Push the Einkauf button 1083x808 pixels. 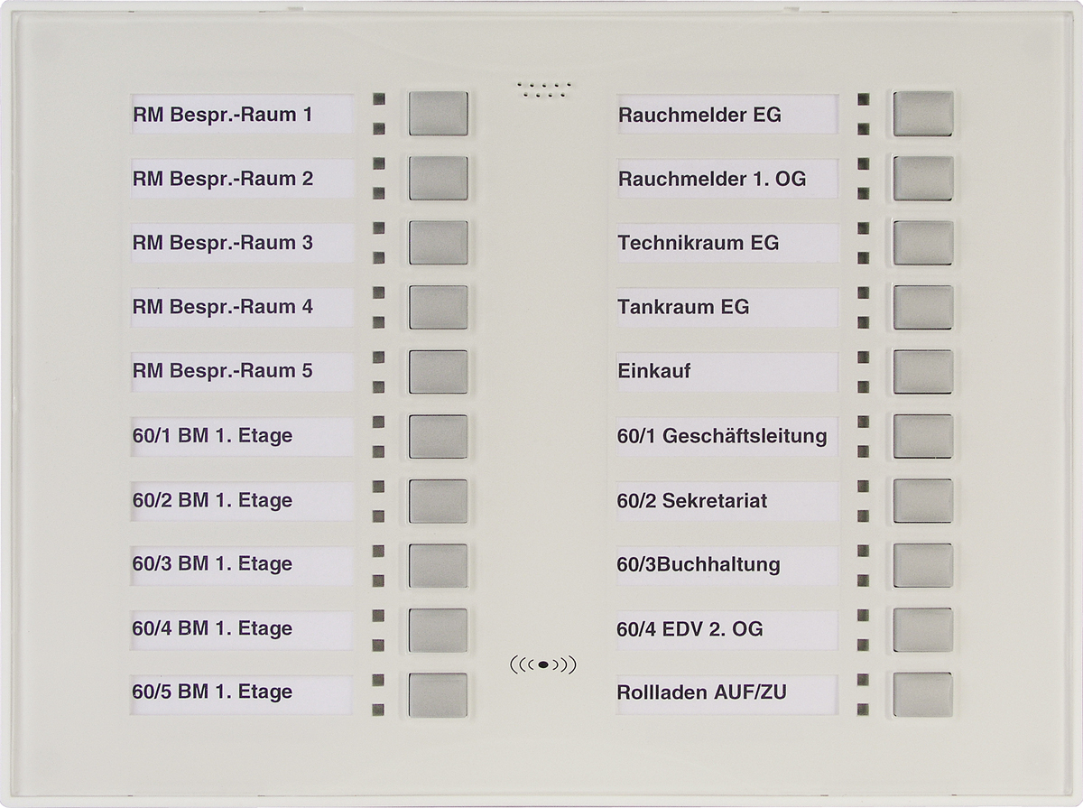pos(923,372)
